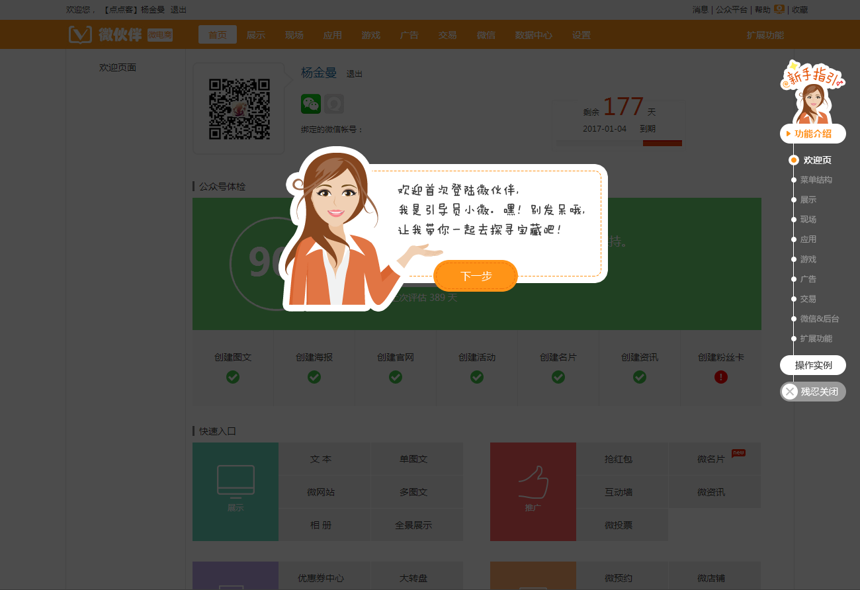This screenshot has height=590, width=860.
Task: Open the 交易 tab in navigation bar
Action: pos(448,35)
